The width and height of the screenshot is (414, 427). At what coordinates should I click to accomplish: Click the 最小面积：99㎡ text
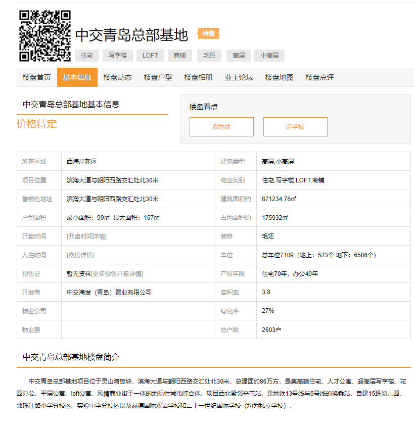pyautogui.click(x=88, y=218)
